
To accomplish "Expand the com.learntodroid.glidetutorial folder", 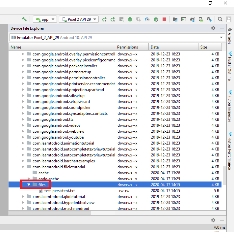I will 23,197.
